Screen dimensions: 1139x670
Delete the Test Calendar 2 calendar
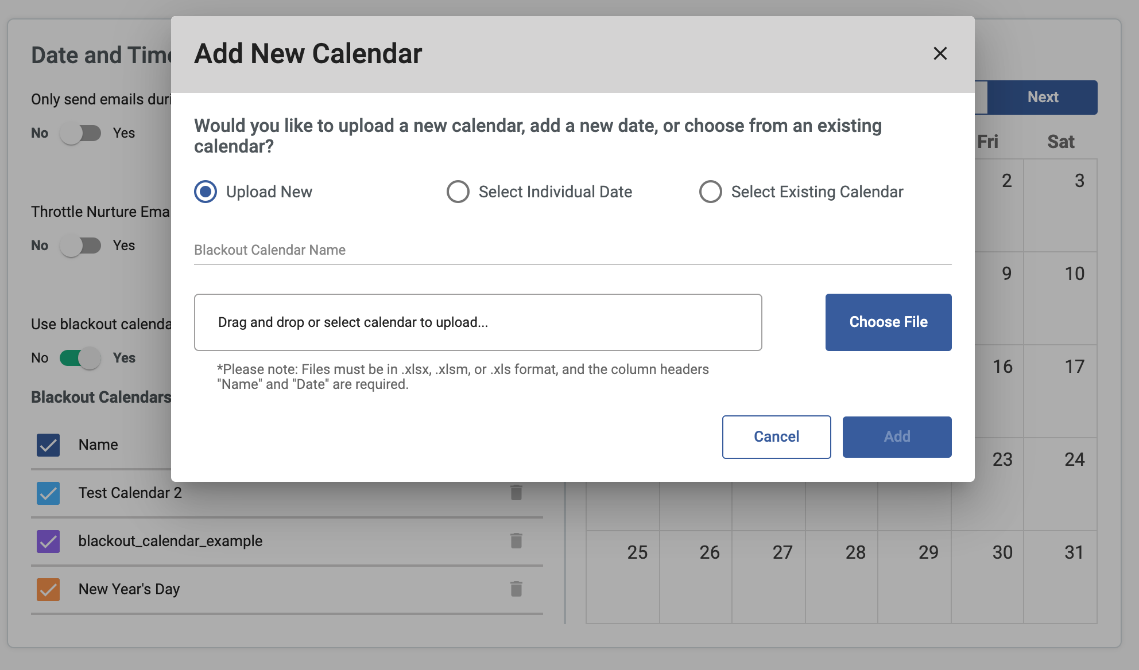pyautogui.click(x=516, y=492)
